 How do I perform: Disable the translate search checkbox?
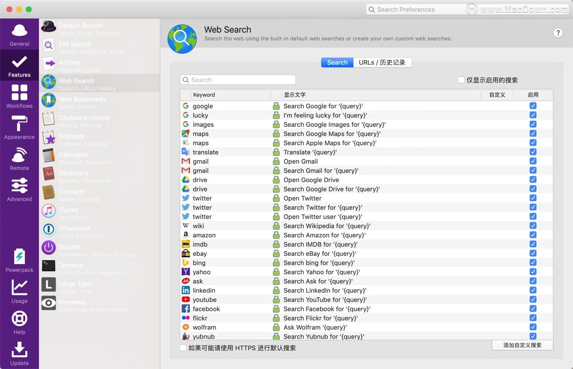[x=533, y=152]
